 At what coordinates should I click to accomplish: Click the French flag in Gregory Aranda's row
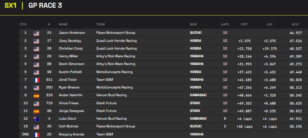coord(36,134)
